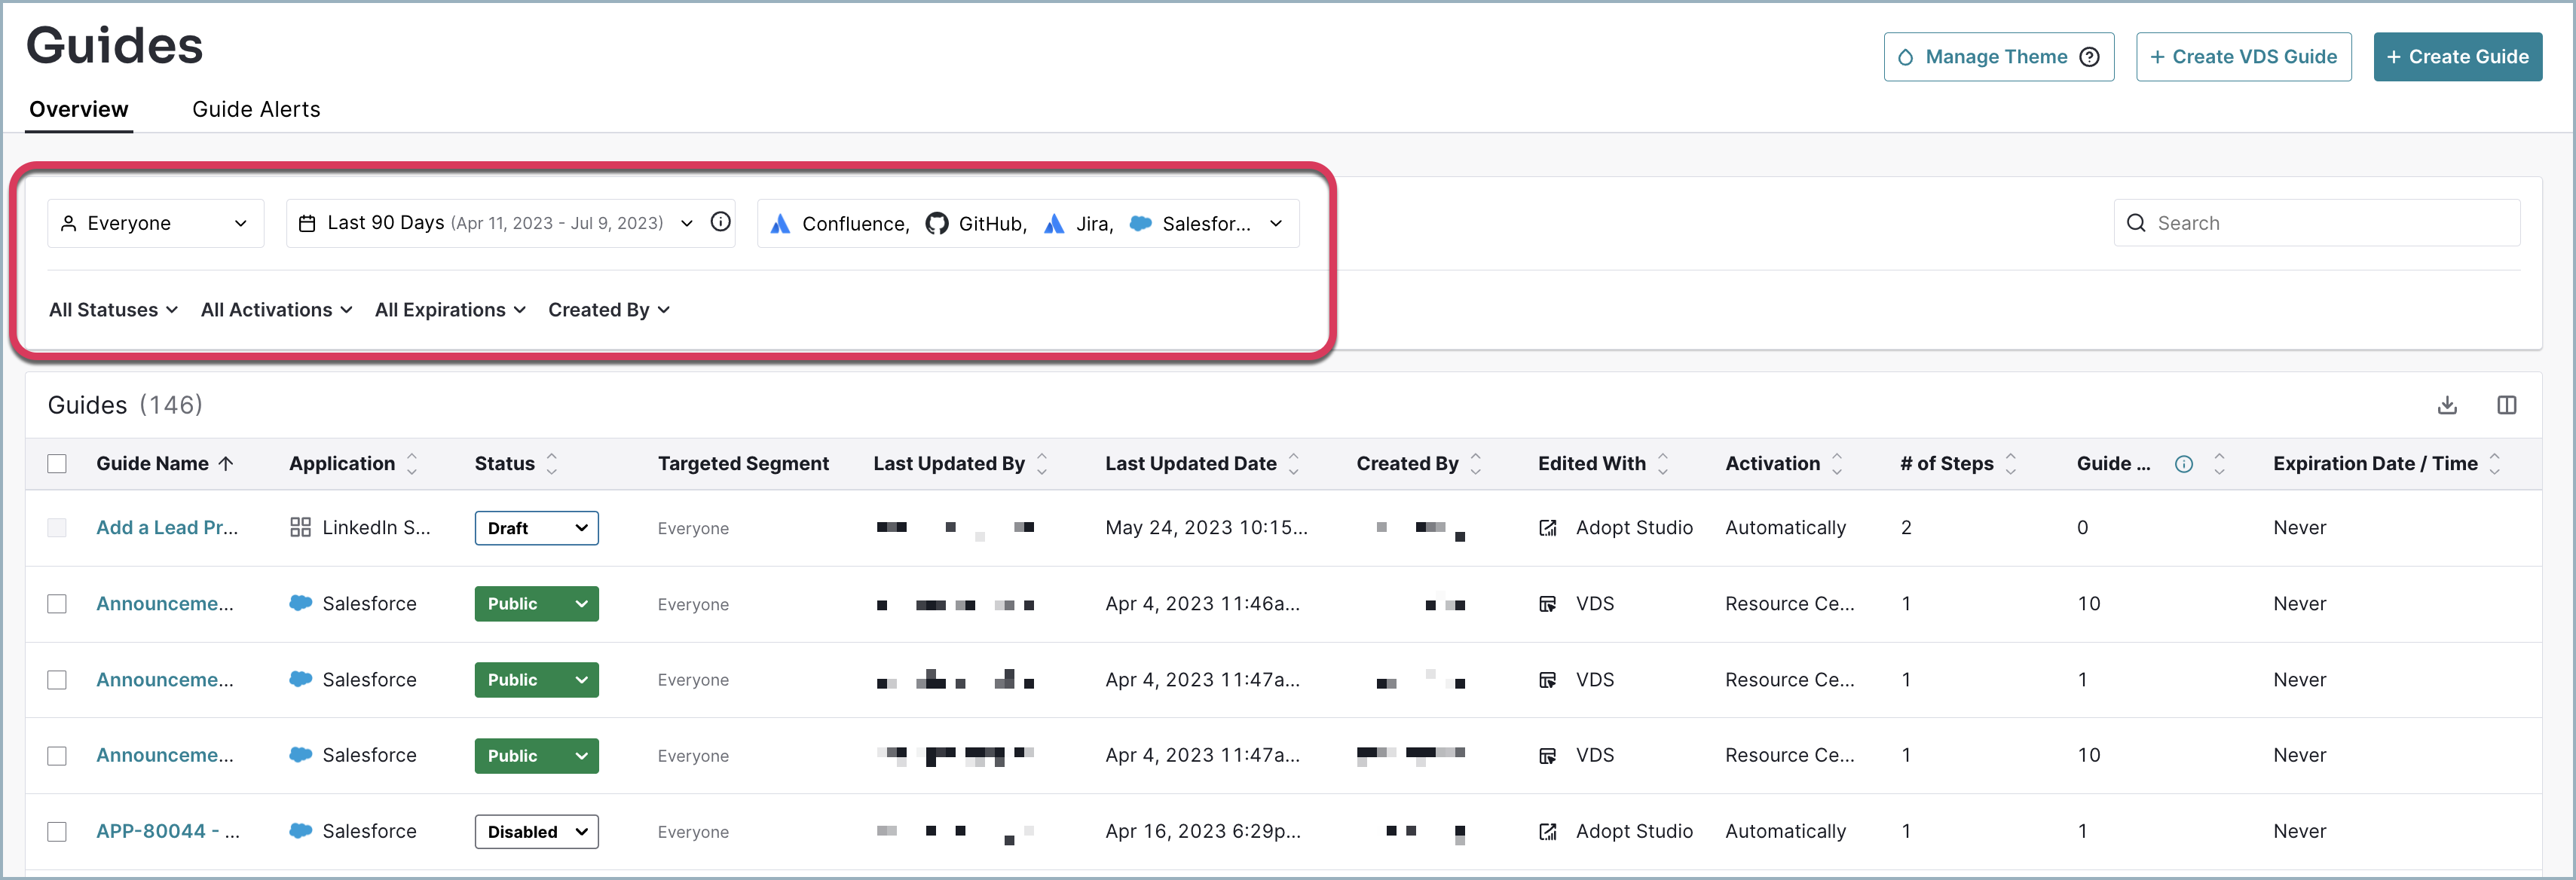Viewport: 2576px width, 880px height.
Task: Click Guide Name ascending sort arrow
Action: 226,464
